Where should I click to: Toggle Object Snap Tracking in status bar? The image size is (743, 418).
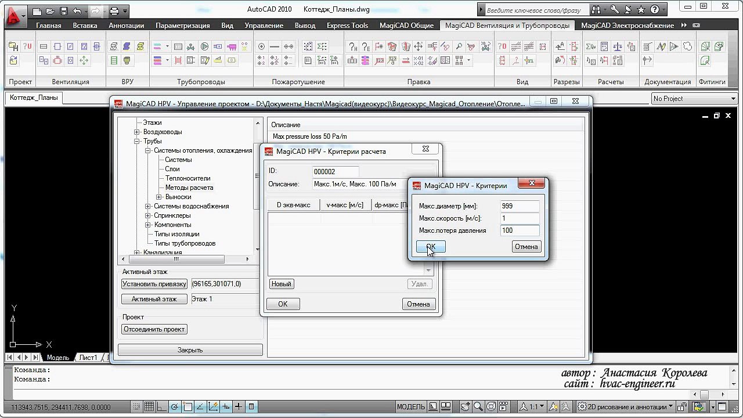coord(200,407)
